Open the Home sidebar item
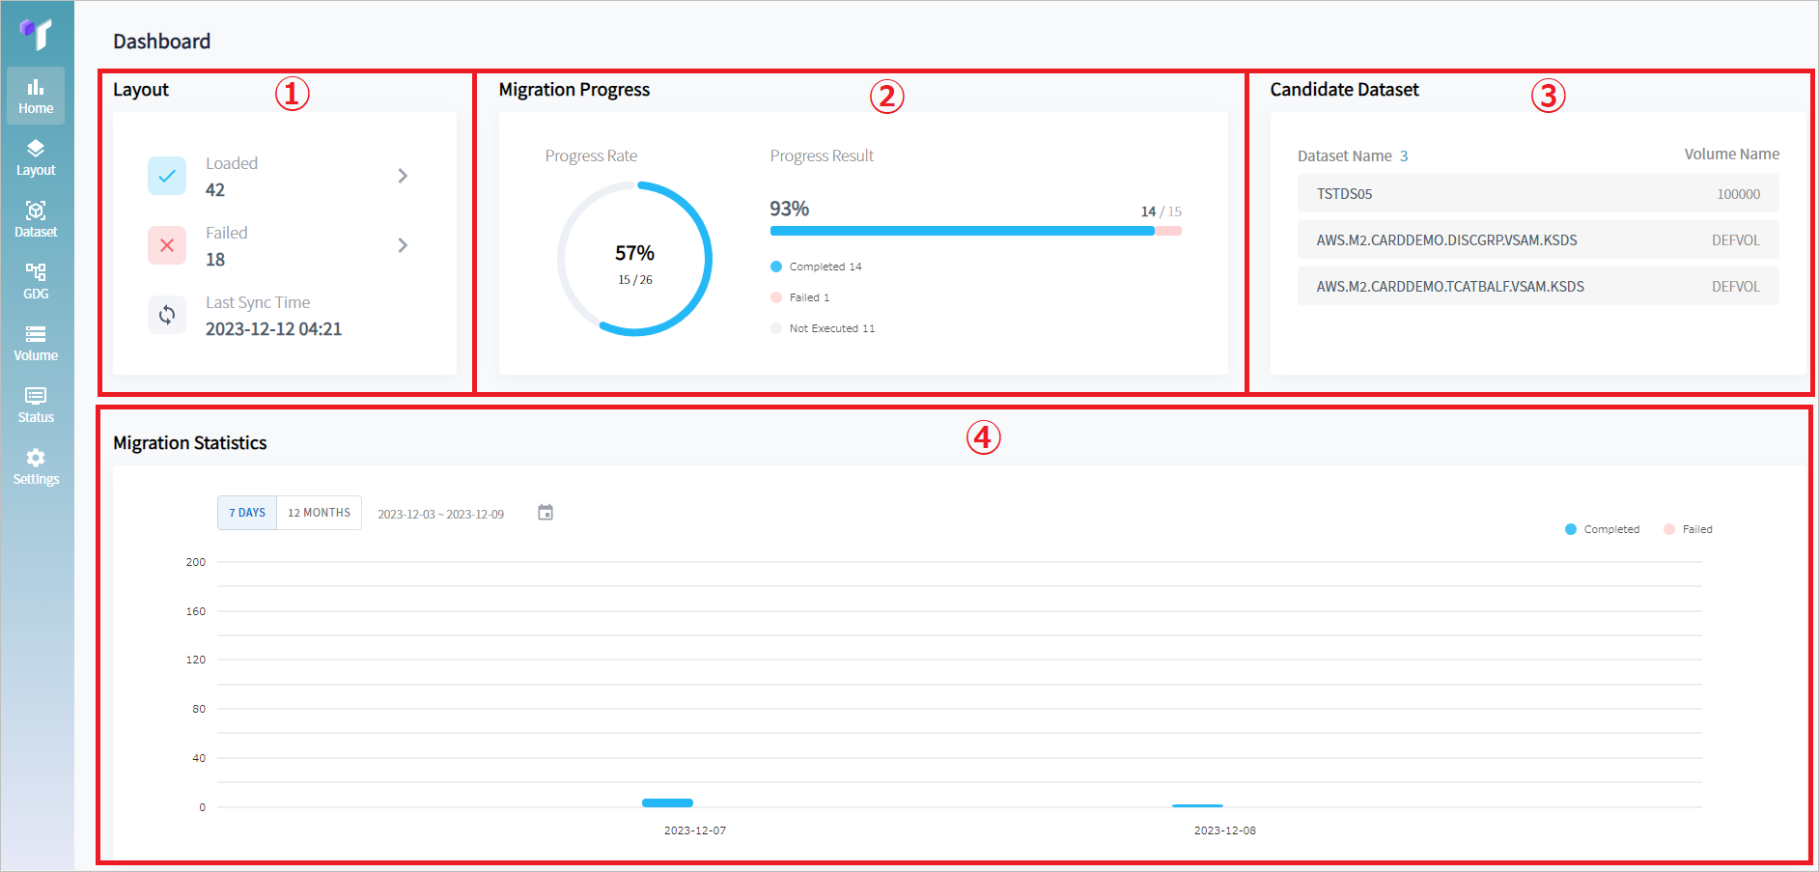The image size is (1819, 872). click(x=36, y=96)
